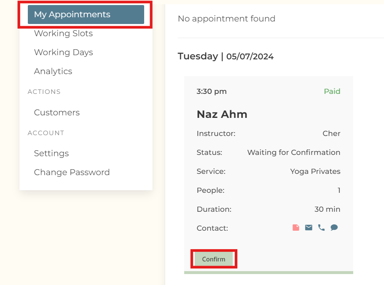
Task: Click the phone call contact icon
Action: (x=321, y=228)
